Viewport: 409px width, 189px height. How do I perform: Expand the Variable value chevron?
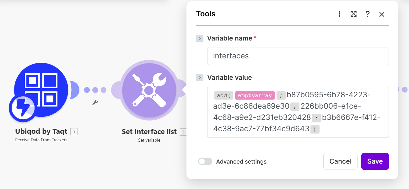200,78
